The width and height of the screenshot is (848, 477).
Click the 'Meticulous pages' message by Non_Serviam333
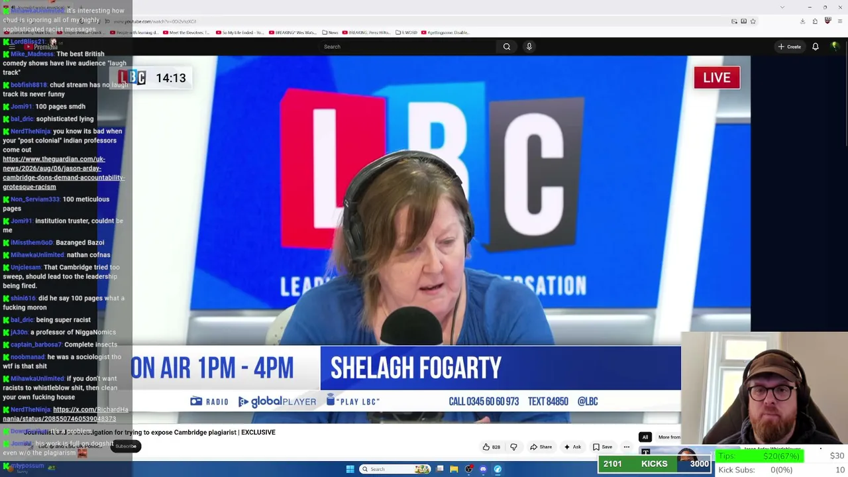coord(56,203)
